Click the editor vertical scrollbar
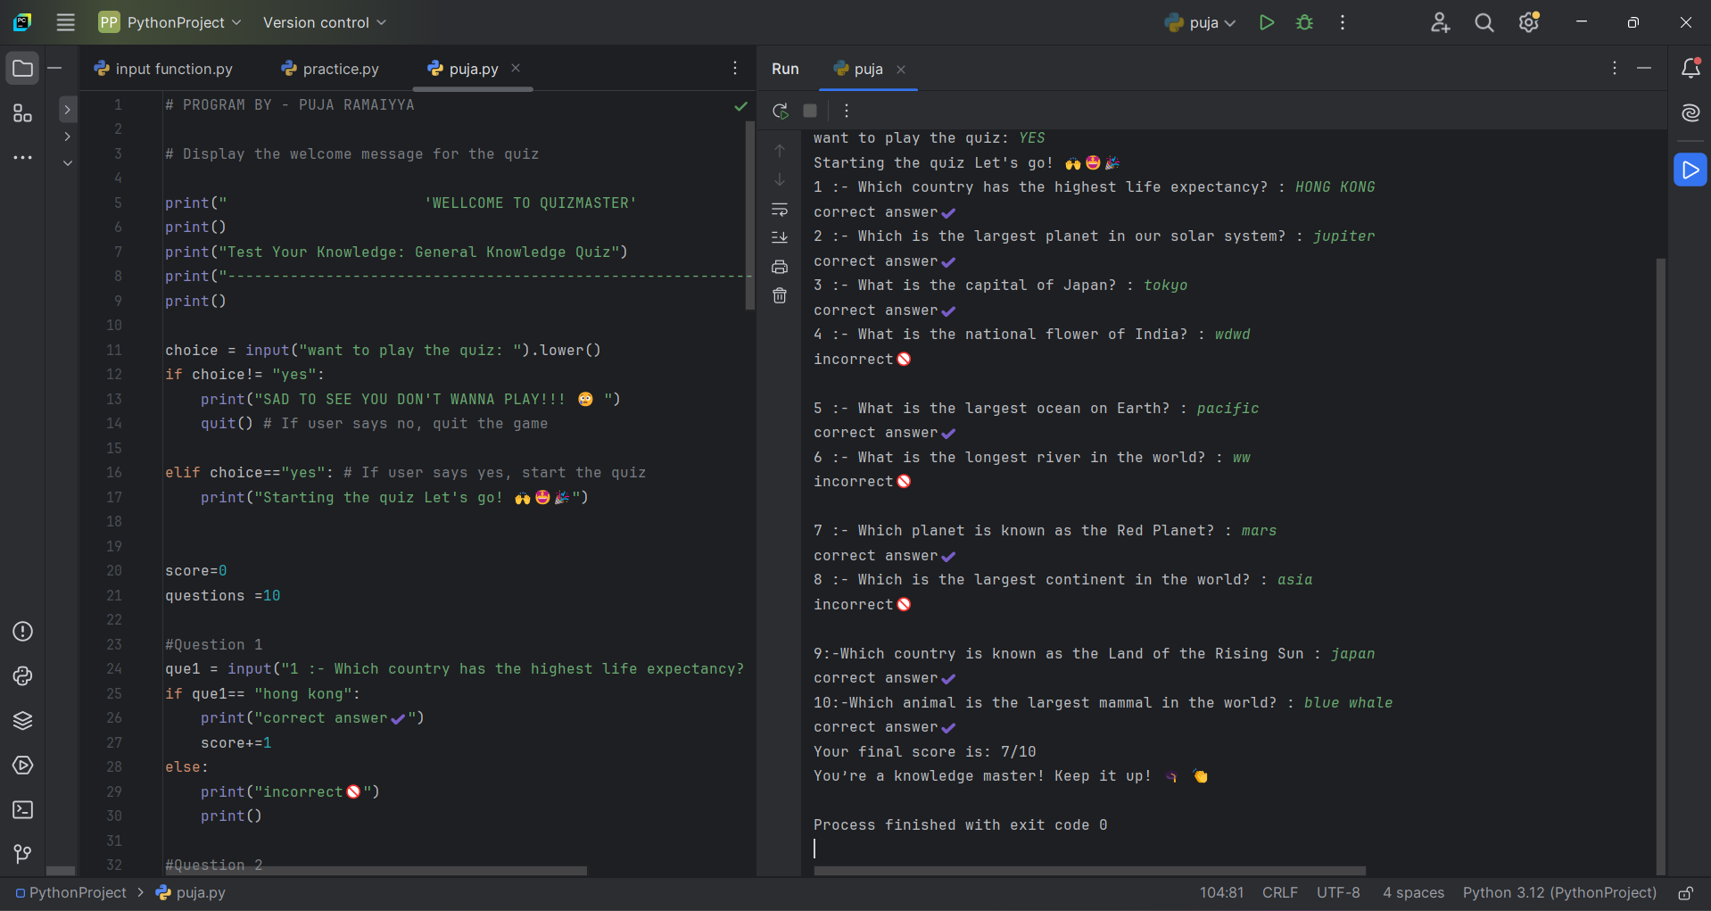Viewport: 1711px width, 911px height. (749, 214)
